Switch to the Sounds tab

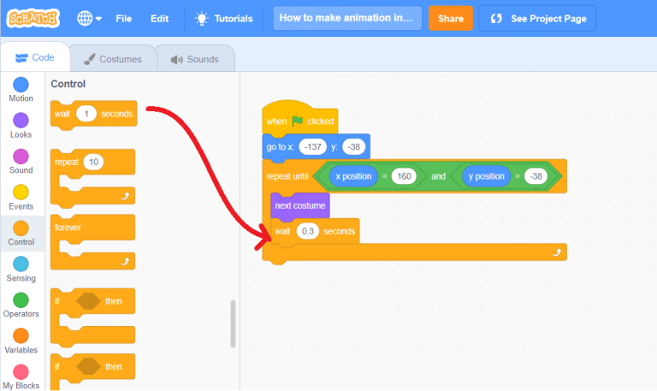click(194, 59)
